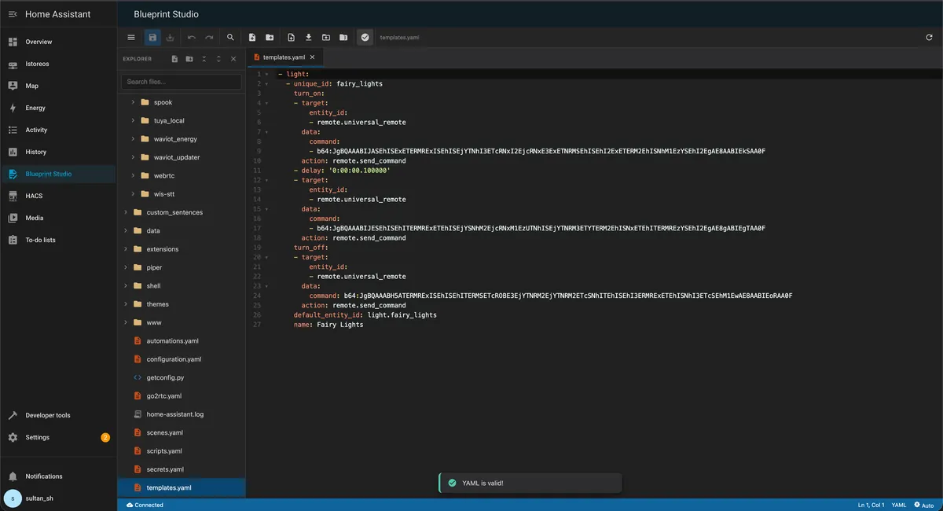Screen dimensions: 943x511
Task: Open the Notifications panel
Action: coord(58,476)
